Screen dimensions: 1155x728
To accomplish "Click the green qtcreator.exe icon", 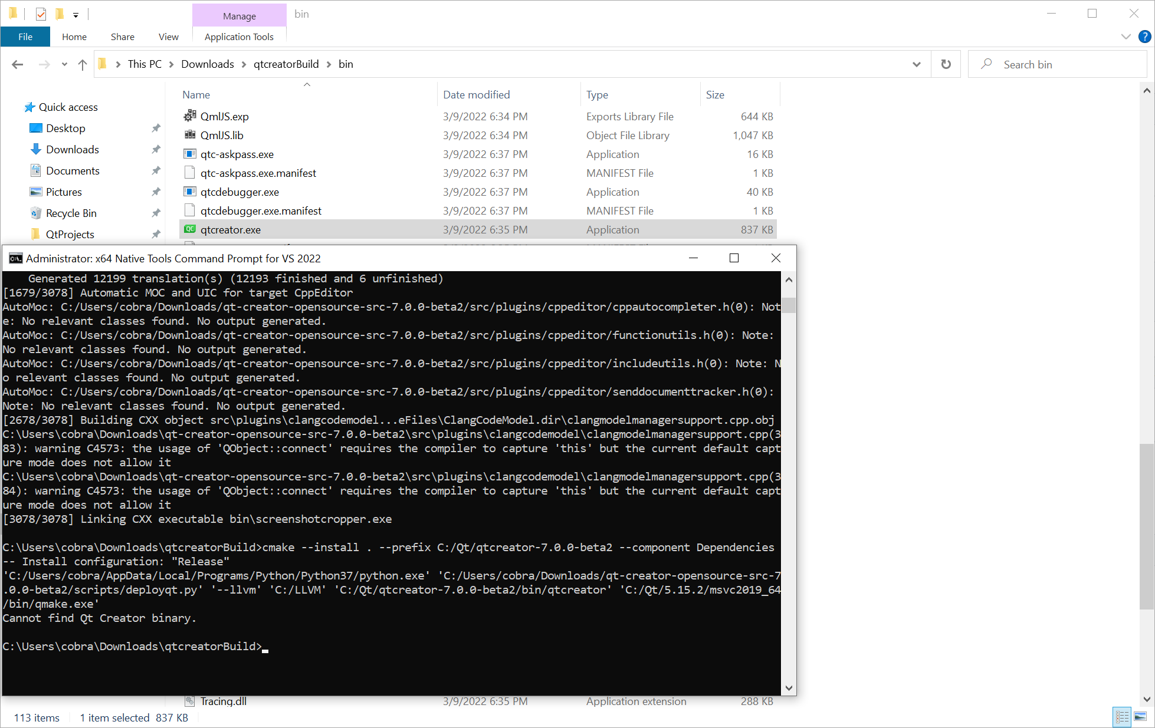I will coord(189,229).
